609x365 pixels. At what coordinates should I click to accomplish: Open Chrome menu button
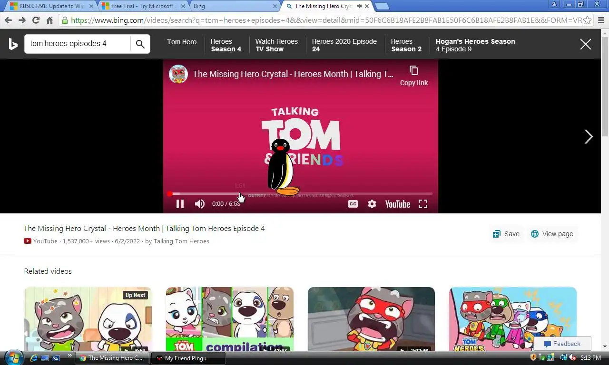[601, 20]
